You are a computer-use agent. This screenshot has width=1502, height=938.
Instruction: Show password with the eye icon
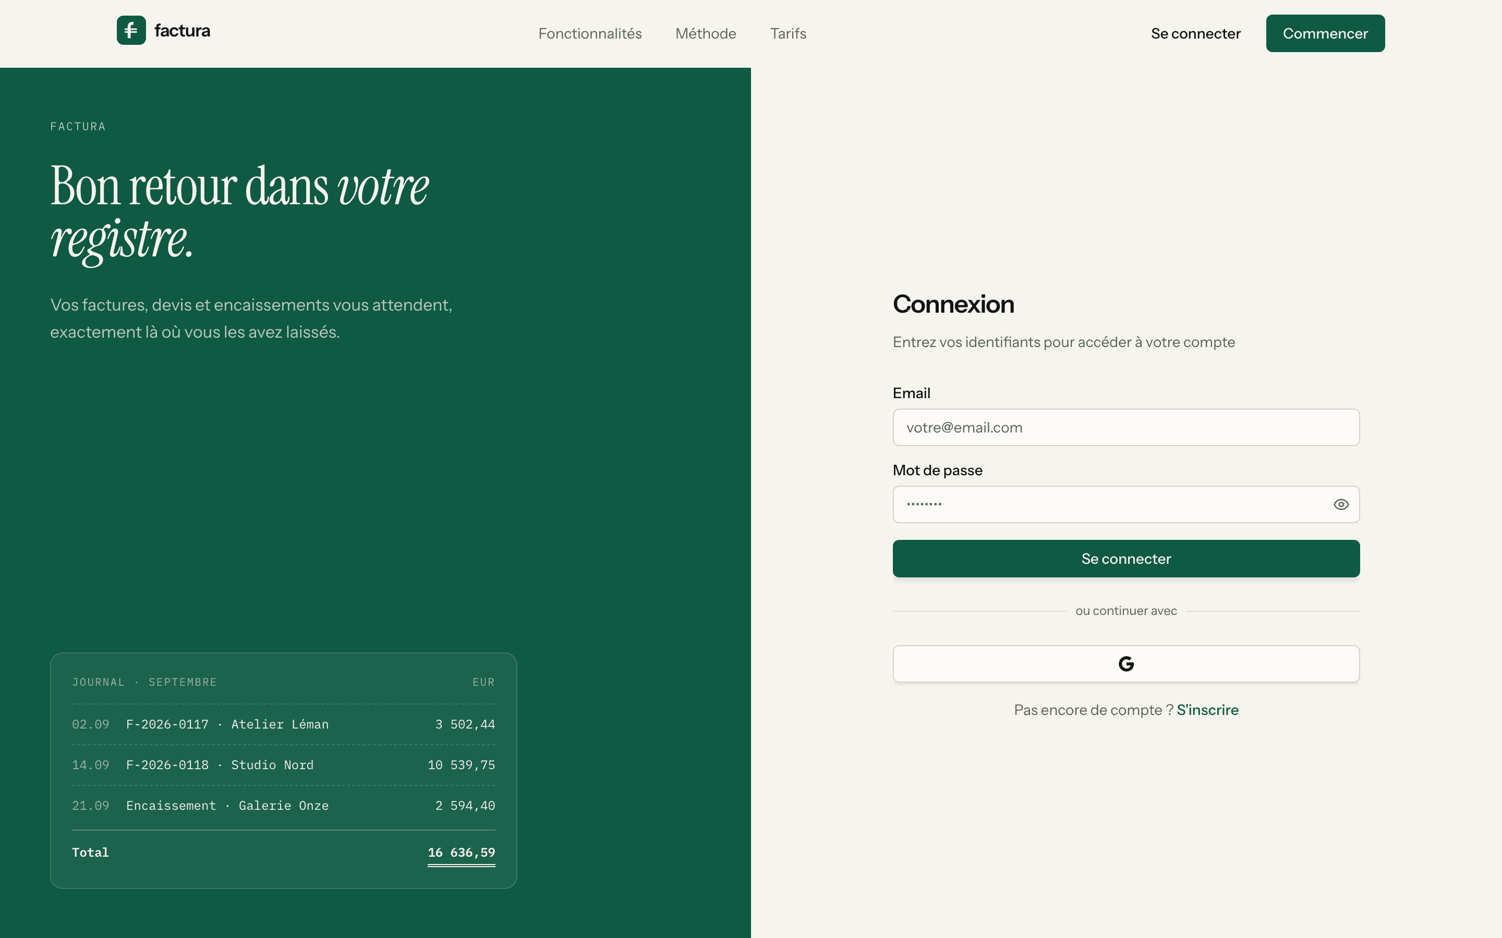pyautogui.click(x=1341, y=504)
